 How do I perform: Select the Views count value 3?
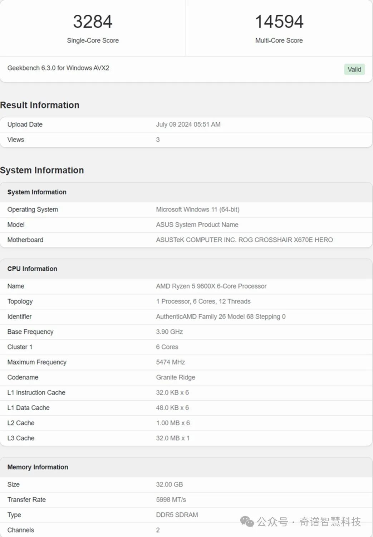tap(158, 140)
